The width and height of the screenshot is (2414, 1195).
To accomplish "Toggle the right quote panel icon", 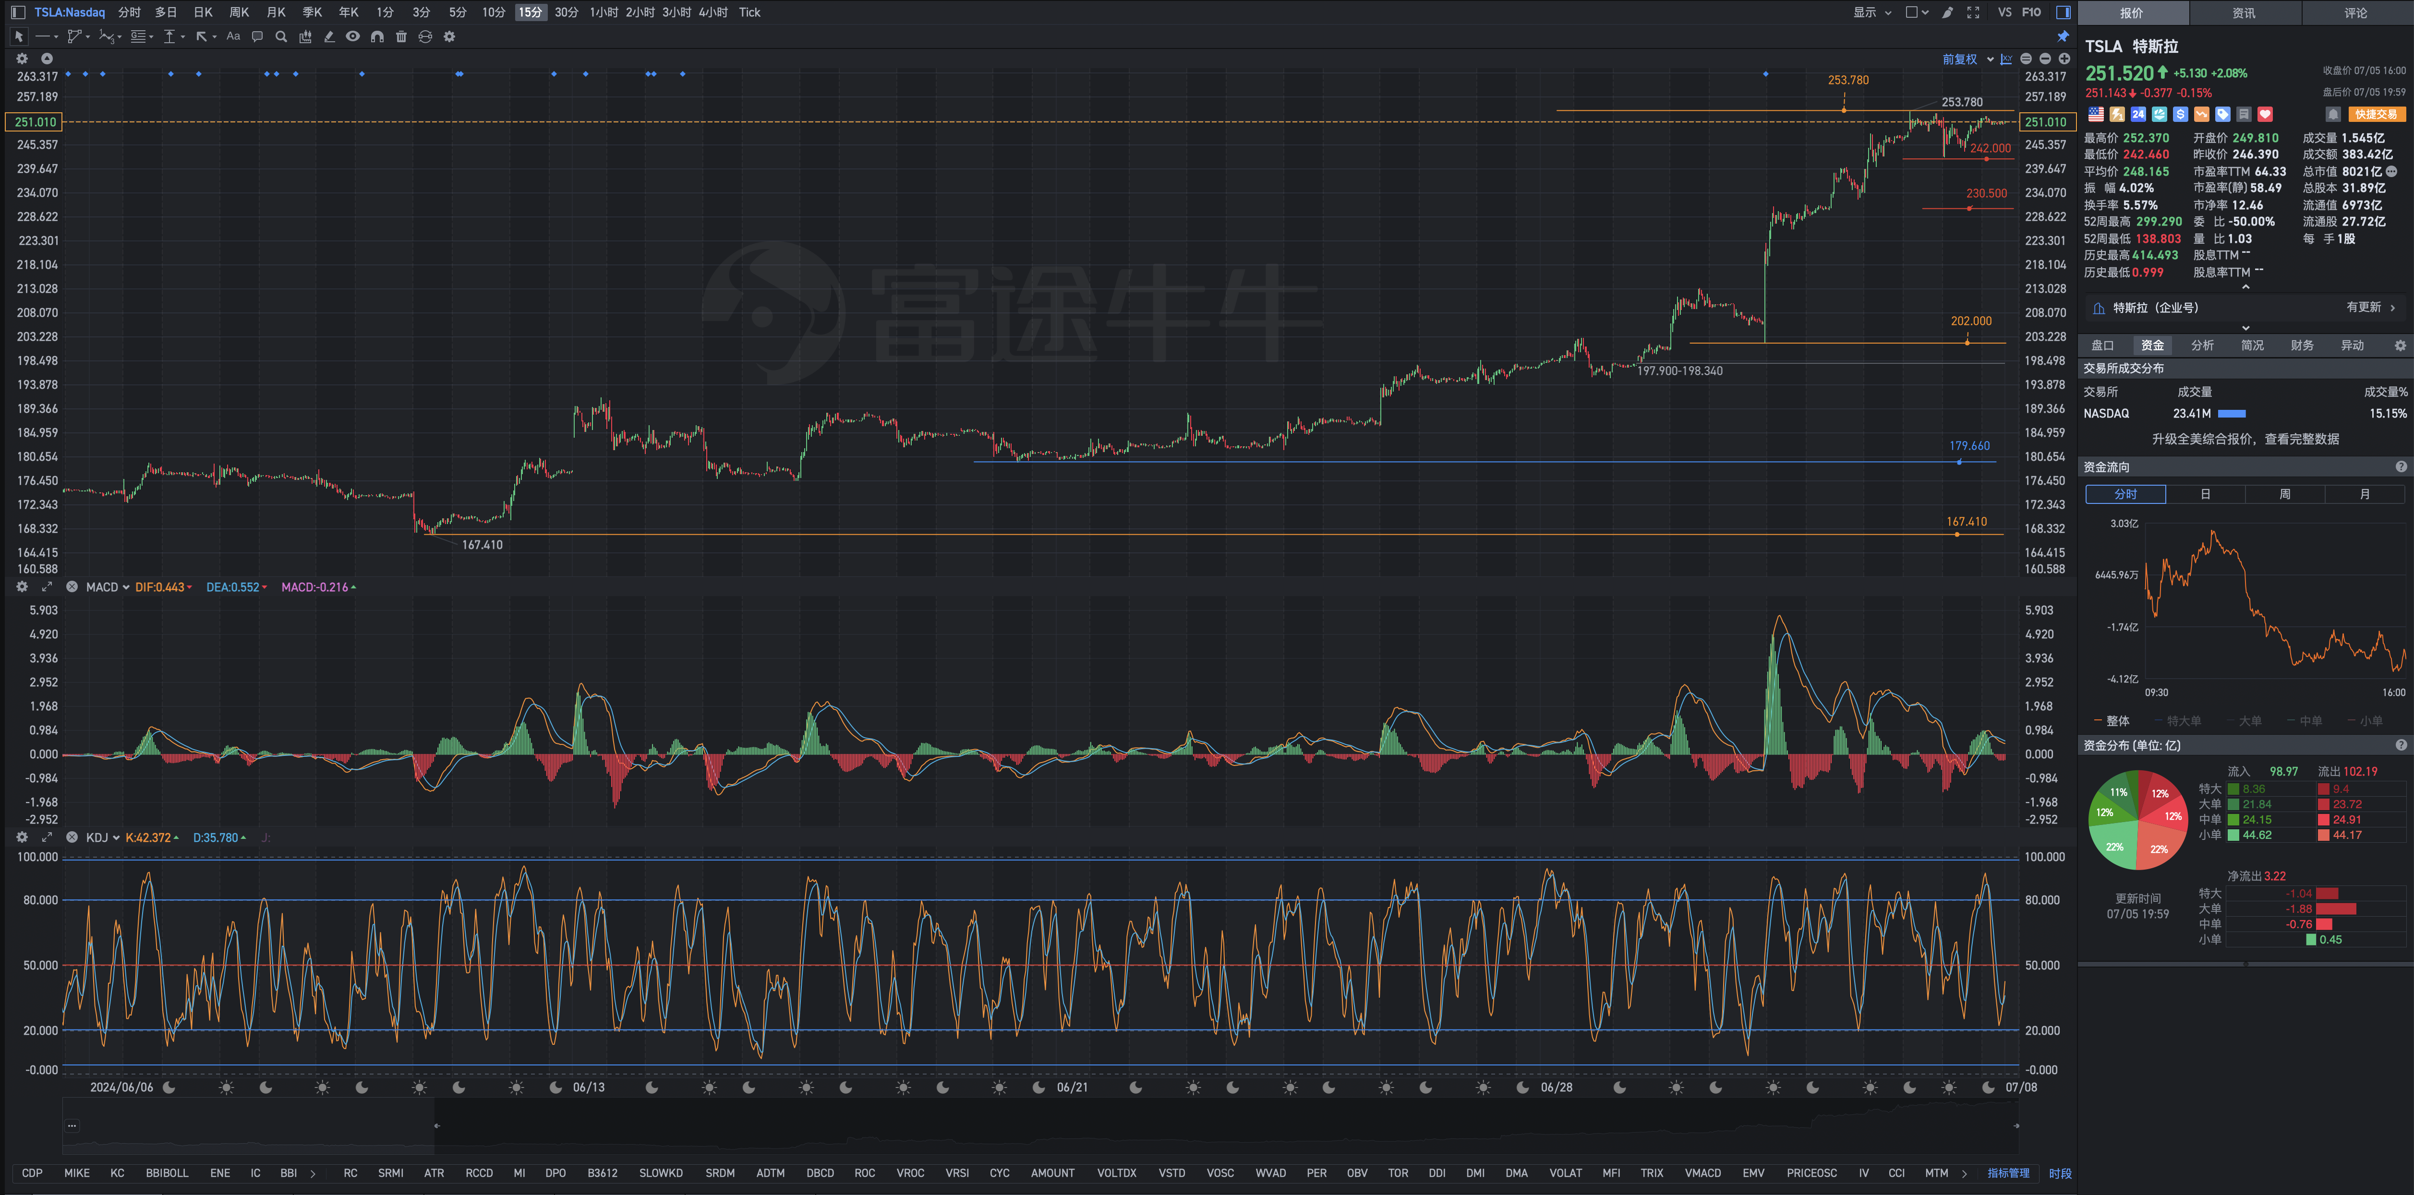I will click(x=2063, y=12).
